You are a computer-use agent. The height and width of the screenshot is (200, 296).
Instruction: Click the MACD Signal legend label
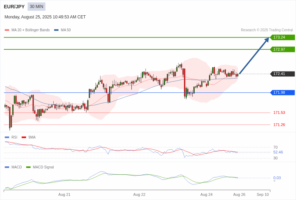point(43,167)
